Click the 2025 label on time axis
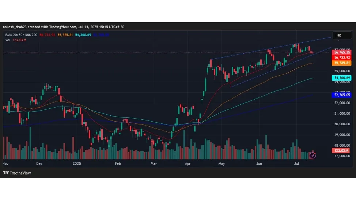 pyautogui.click(x=77, y=164)
